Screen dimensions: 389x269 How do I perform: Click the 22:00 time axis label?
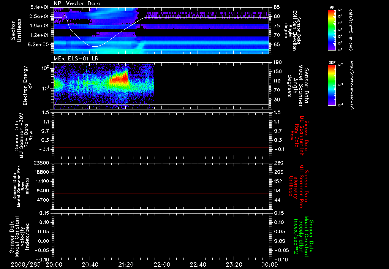click(x=162, y=264)
